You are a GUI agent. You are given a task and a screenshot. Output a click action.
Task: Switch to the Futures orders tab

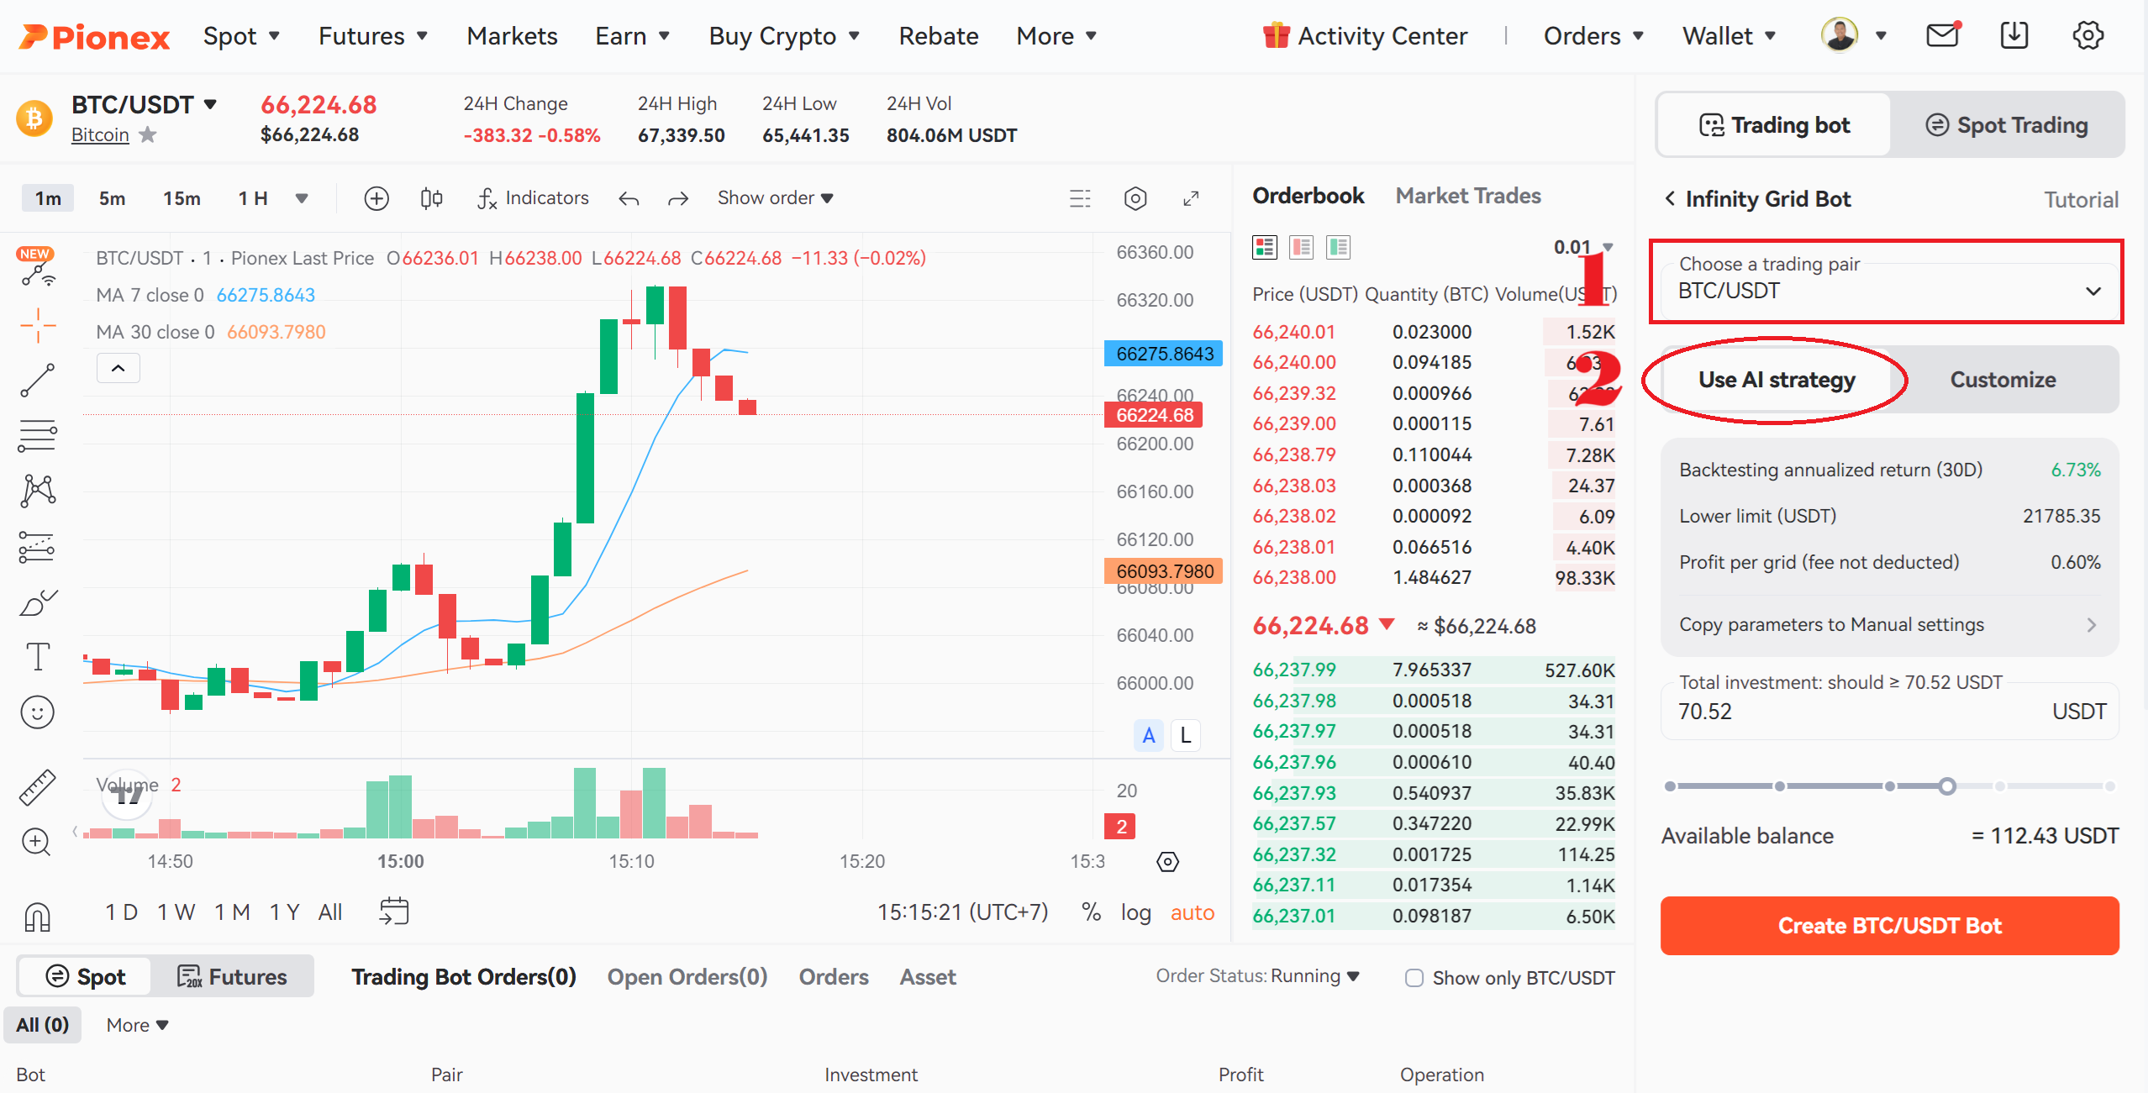(232, 977)
